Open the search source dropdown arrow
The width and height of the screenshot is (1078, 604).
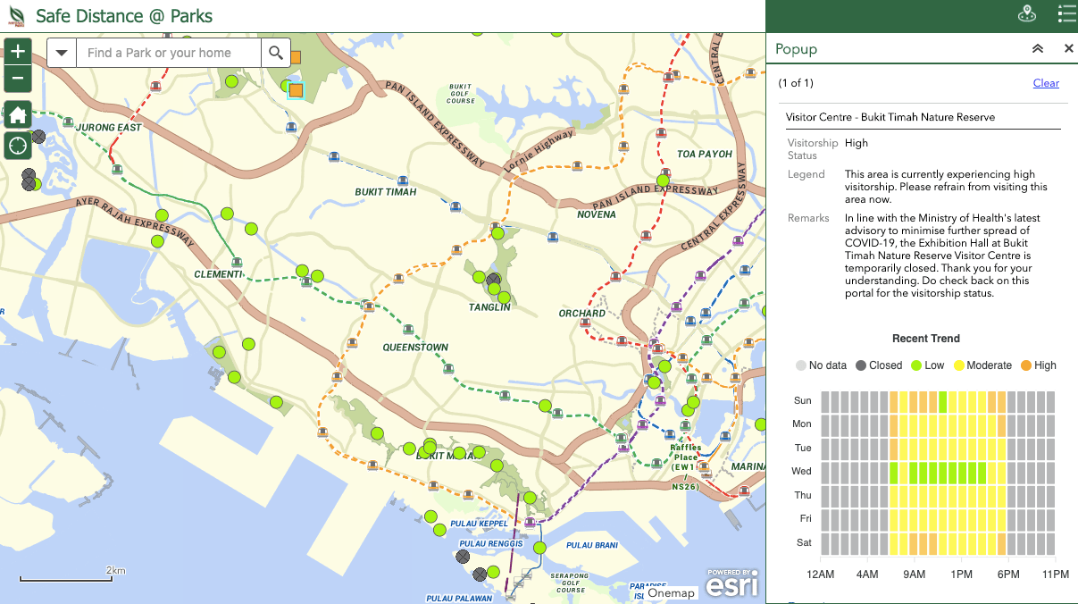[62, 54]
